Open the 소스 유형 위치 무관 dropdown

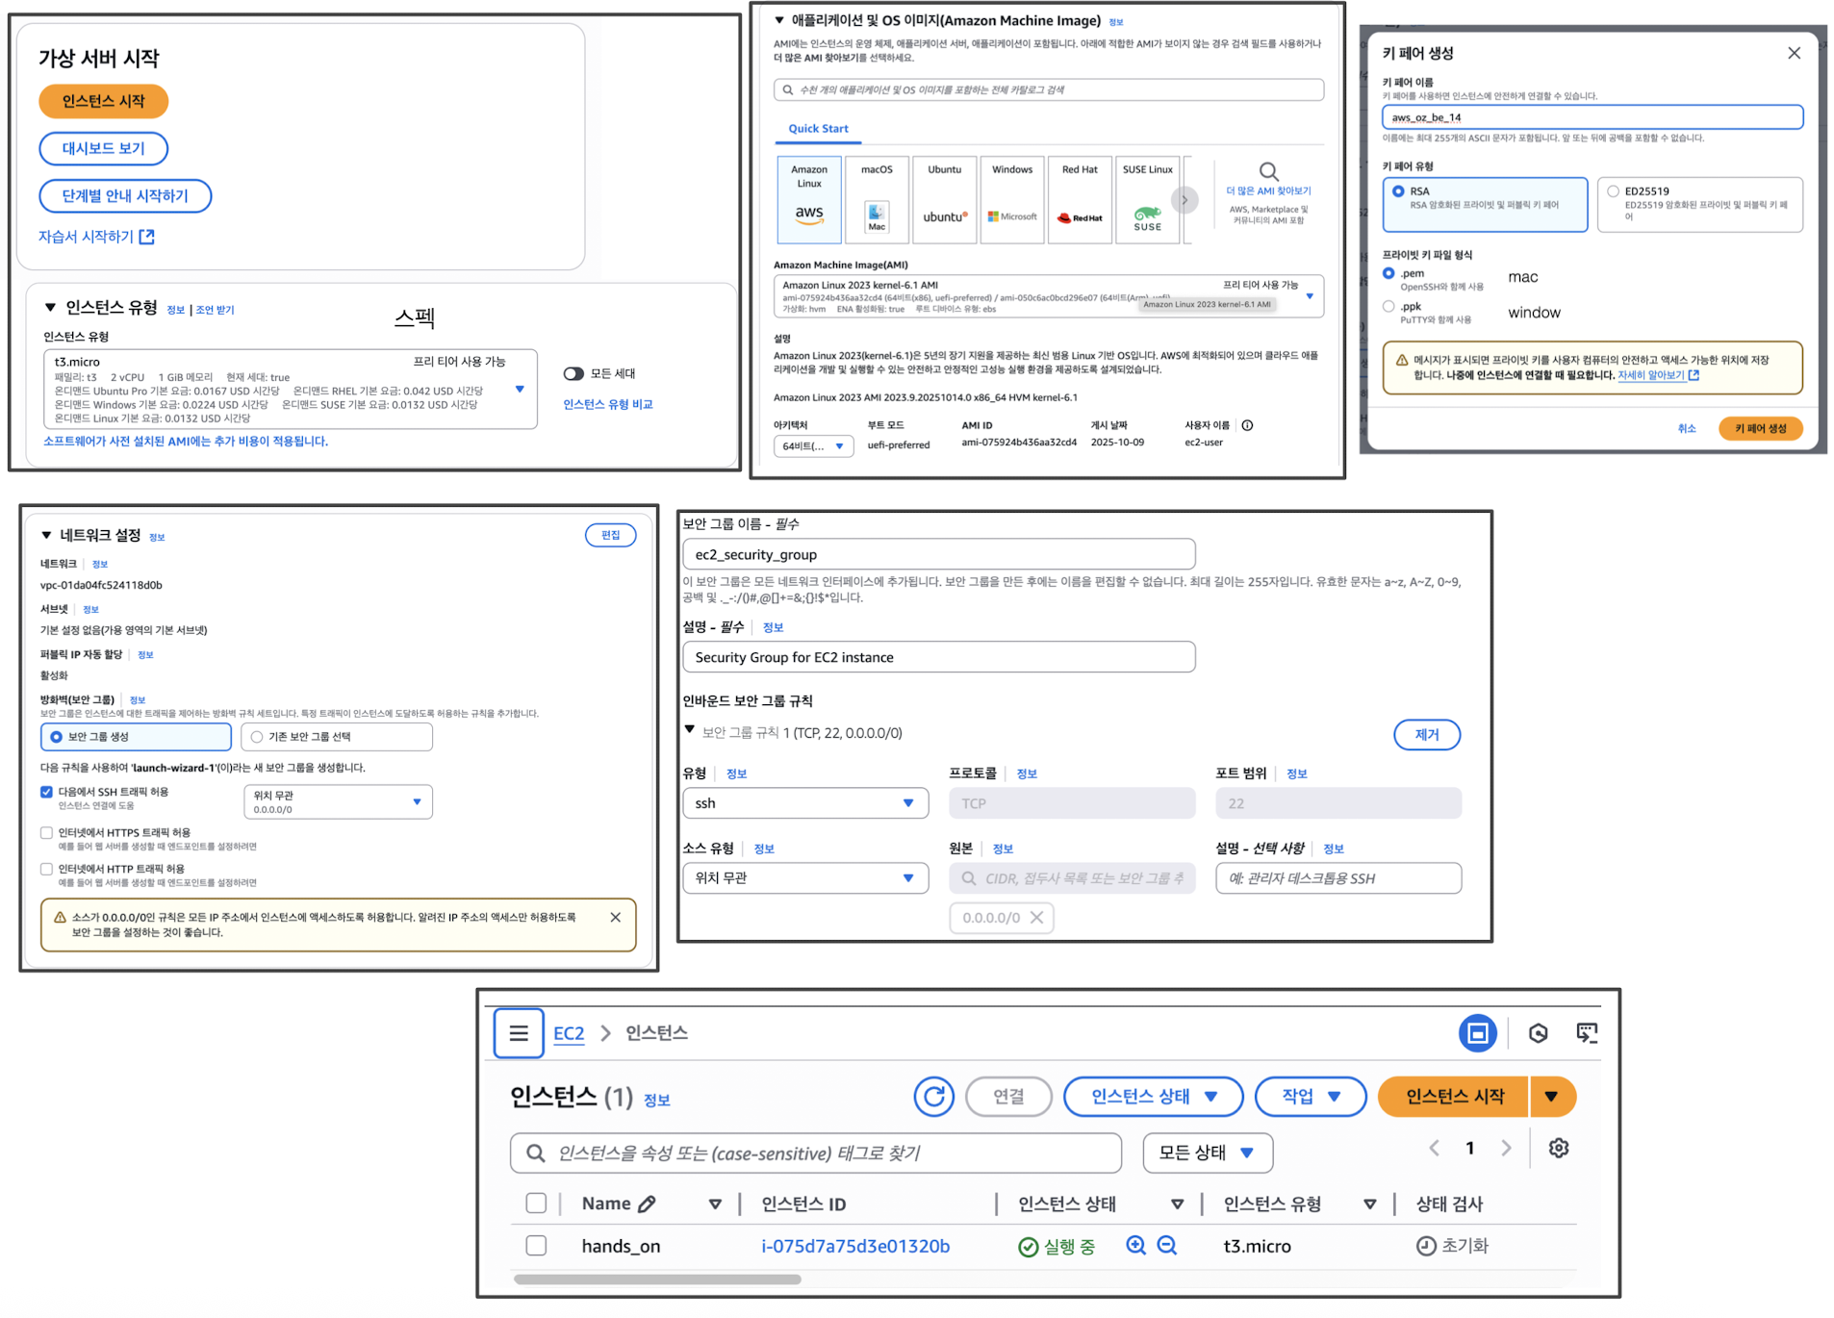pos(805,878)
